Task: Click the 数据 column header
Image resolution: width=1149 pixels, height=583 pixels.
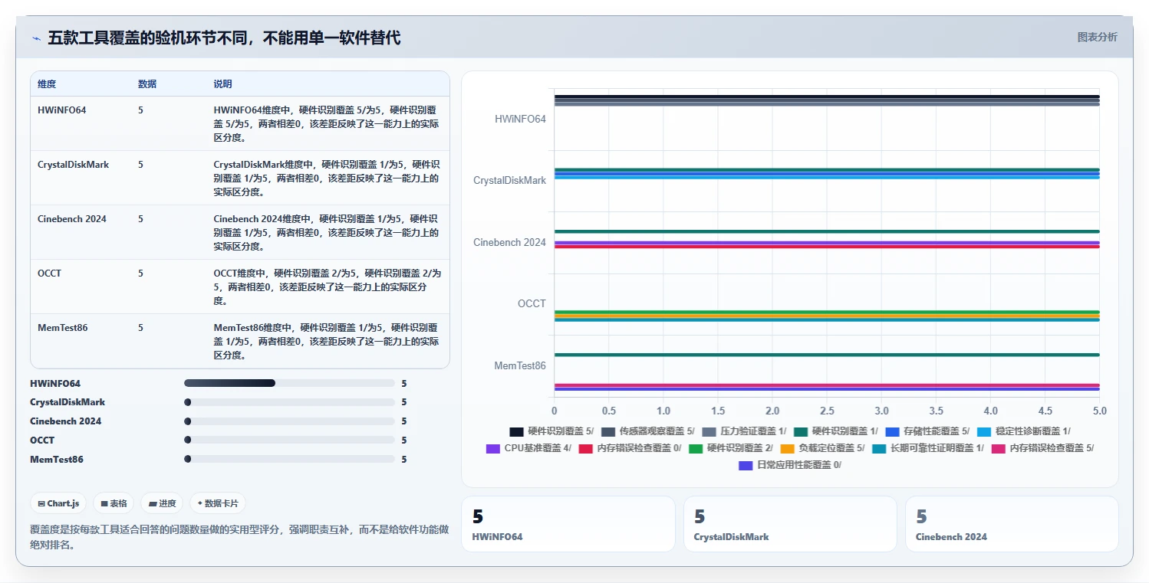Action: click(x=147, y=84)
